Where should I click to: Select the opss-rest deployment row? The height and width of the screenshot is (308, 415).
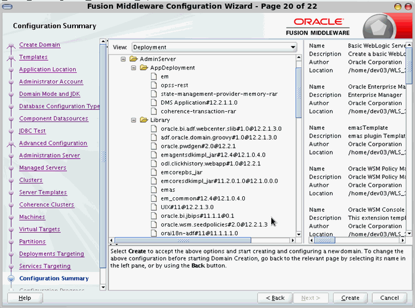point(174,85)
